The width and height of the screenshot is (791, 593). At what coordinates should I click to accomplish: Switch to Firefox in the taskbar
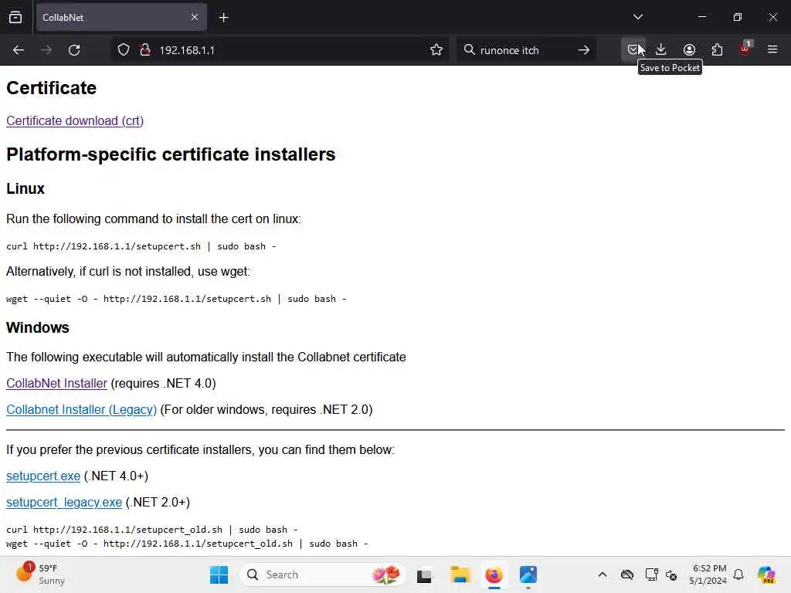pyautogui.click(x=494, y=574)
